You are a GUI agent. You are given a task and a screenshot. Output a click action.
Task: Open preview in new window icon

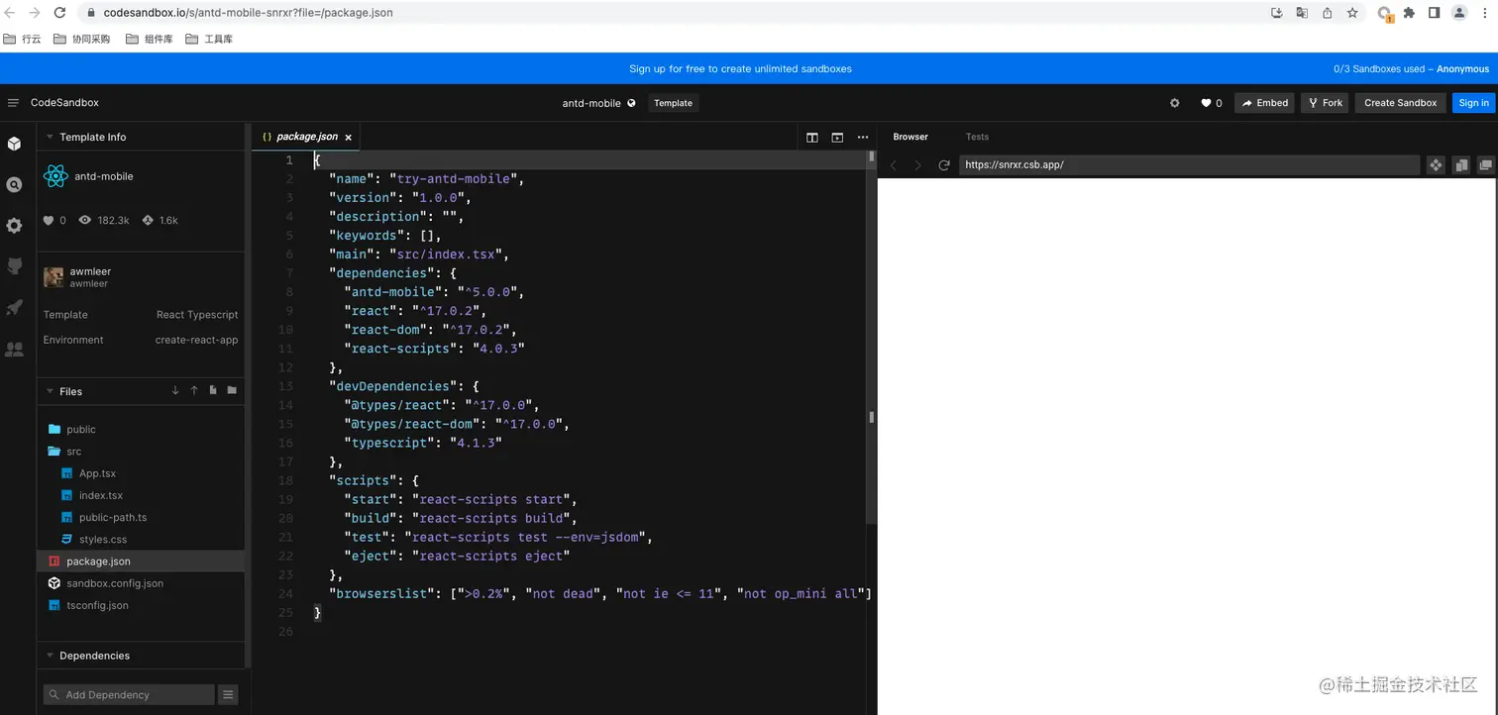coord(1485,165)
